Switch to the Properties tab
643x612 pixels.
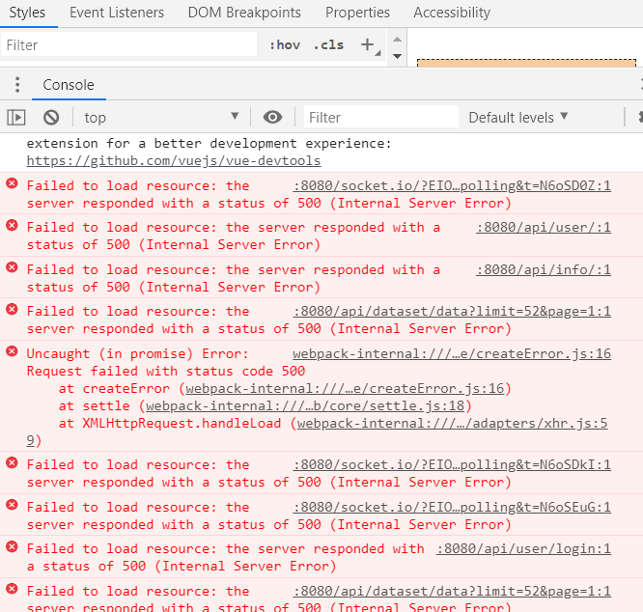(357, 13)
